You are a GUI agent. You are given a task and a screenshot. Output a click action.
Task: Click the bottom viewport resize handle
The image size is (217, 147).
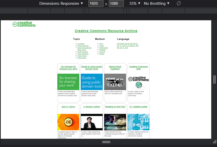click(x=106, y=142)
